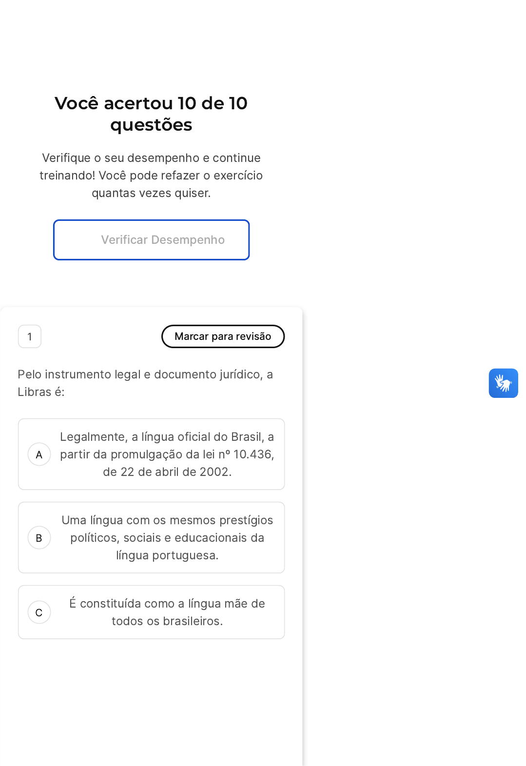Choose the letter A radio circle
The image size is (526, 766).
[39, 454]
